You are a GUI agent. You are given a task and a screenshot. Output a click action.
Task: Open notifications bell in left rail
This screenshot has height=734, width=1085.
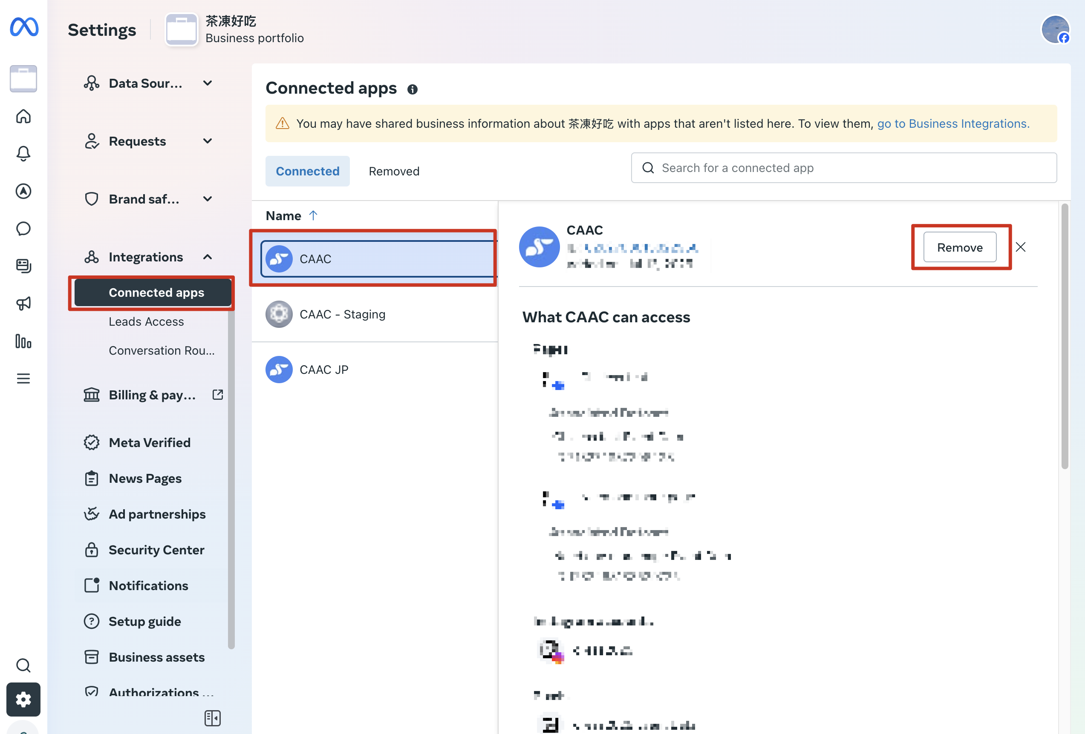tap(23, 153)
